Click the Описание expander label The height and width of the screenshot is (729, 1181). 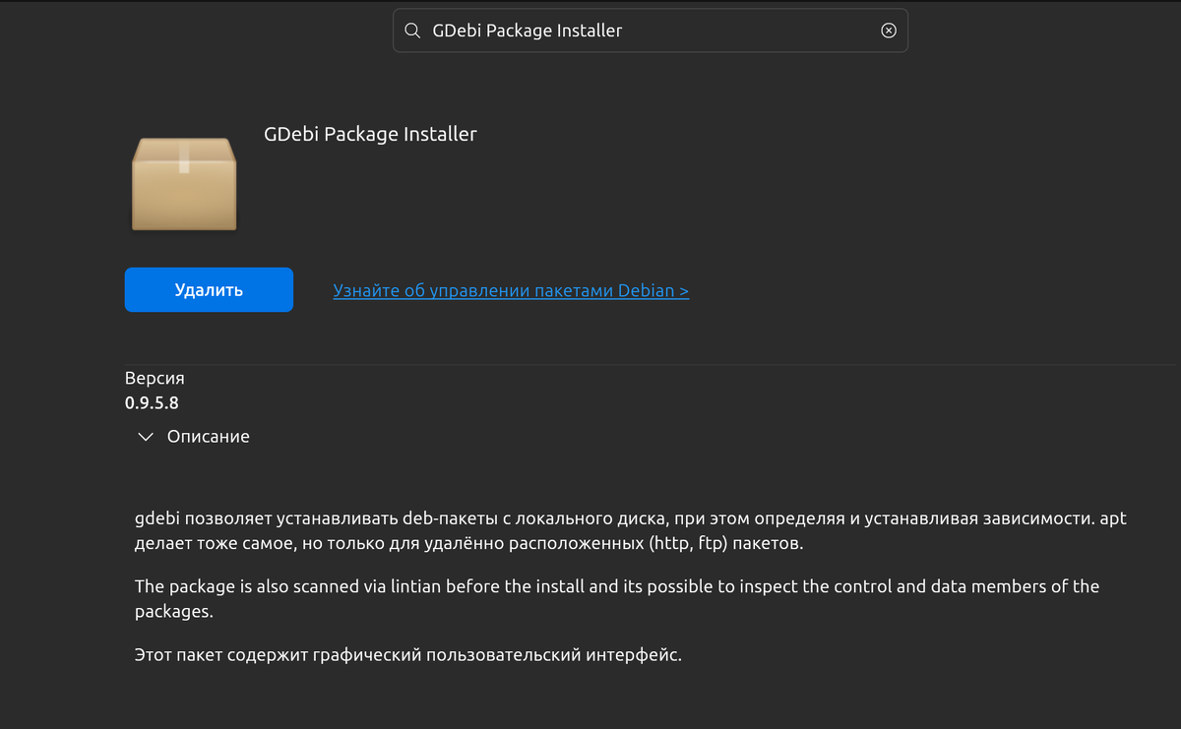[208, 437]
